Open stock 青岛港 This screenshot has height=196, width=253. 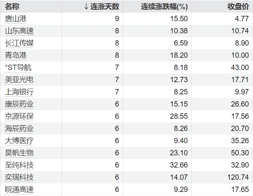16,55
